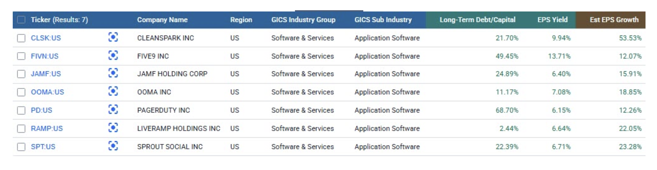Screen dimensions: 657x170
Task: Click the 49.45% debt/capital value
Action: click(507, 56)
